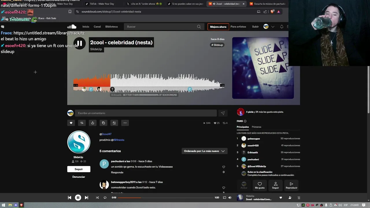Follow artist icon in bottom player bar
Image resolution: width=370 pixels, height=208 pixels.
(290, 198)
